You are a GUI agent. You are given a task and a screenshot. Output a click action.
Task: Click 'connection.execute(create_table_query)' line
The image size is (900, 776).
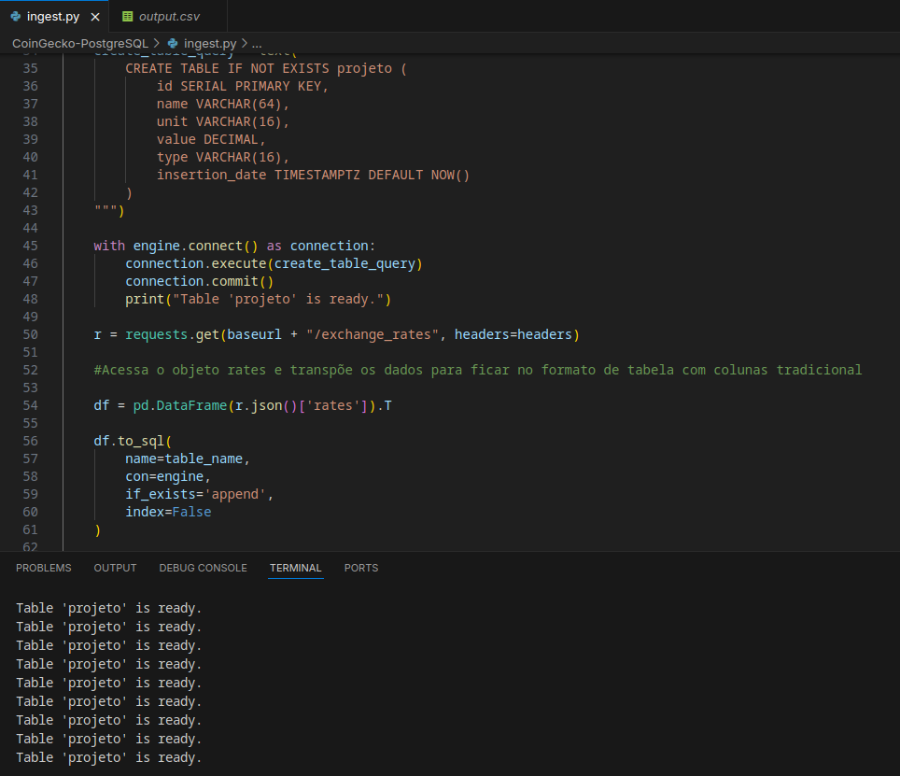pyautogui.click(x=274, y=263)
